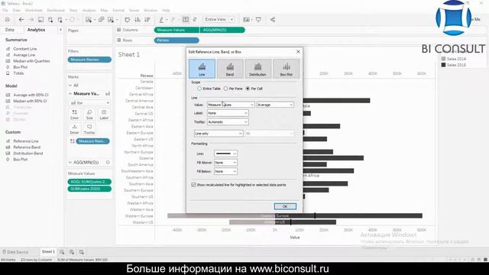Open the Fill Below dropdown
Viewport: 489px width, 275px height.
225,171
